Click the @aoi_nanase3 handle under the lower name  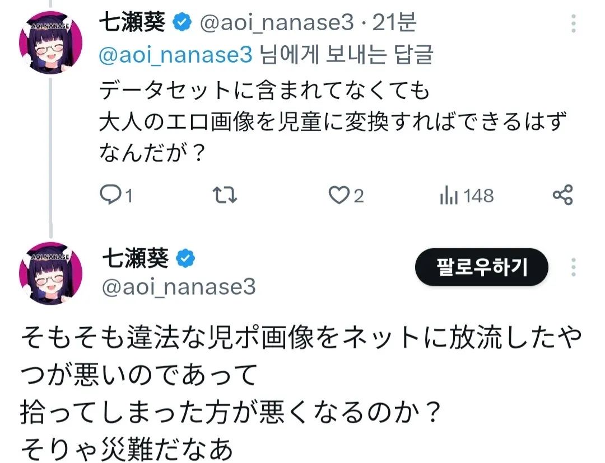179,287
